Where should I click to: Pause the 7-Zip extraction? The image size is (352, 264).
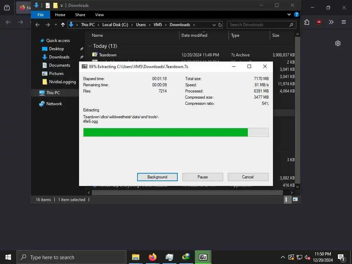coord(202,177)
